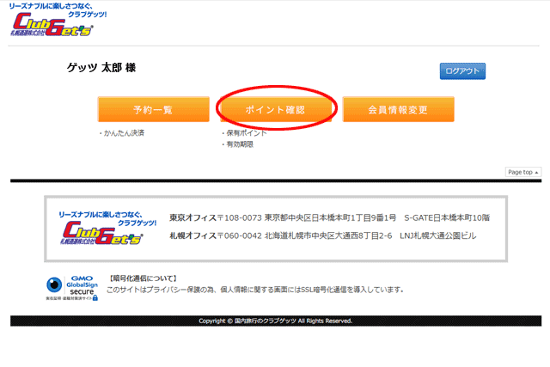Click the small arrow beside Page top
The image size is (550, 367).
coord(537,172)
